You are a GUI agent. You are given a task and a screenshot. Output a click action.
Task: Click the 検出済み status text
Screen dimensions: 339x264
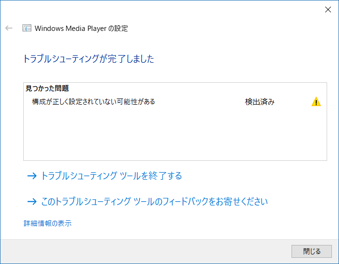pyautogui.click(x=260, y=102)
